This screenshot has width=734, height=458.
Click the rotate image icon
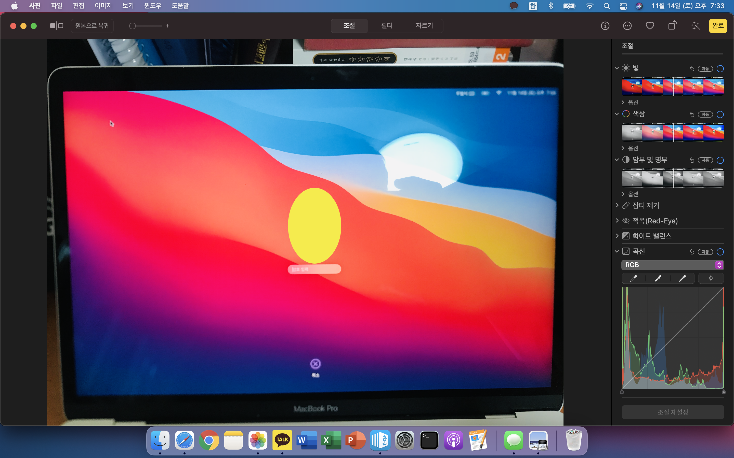click(672, 25)
